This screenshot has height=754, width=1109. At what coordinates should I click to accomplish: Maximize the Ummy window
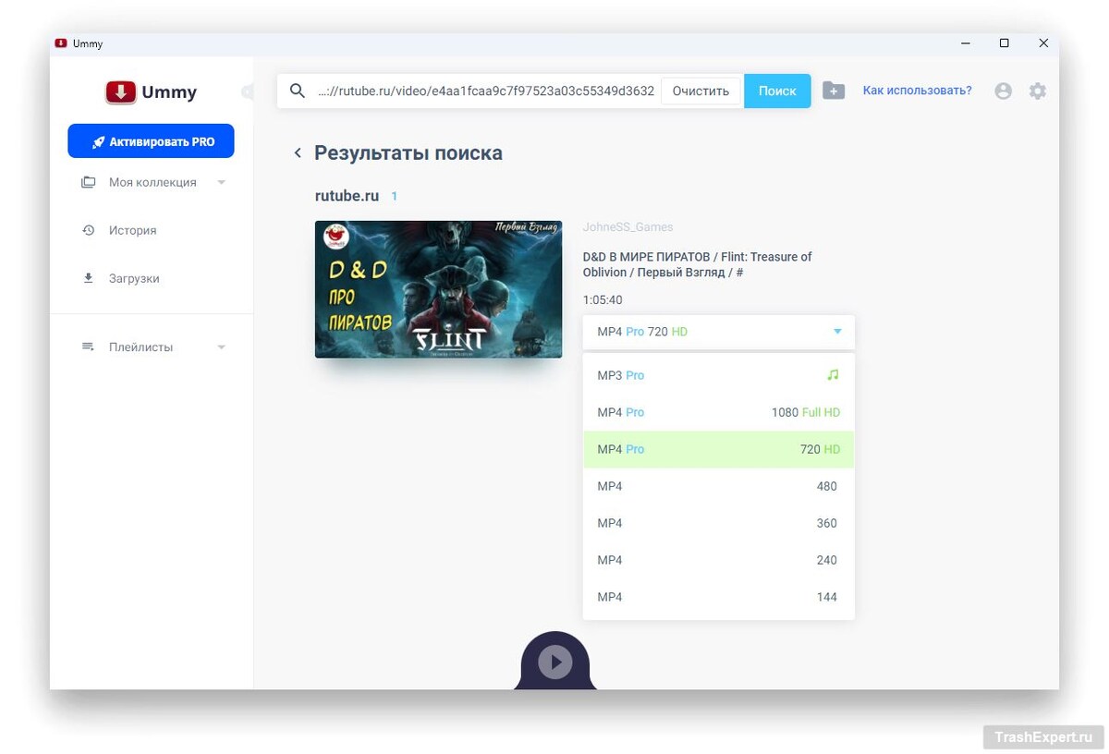tap(1004, 43)
